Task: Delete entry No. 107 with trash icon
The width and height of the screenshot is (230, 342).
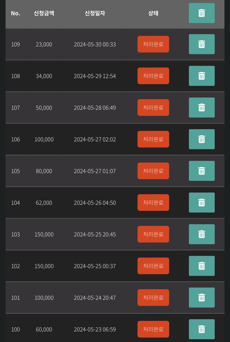Action: coord(202,108)
